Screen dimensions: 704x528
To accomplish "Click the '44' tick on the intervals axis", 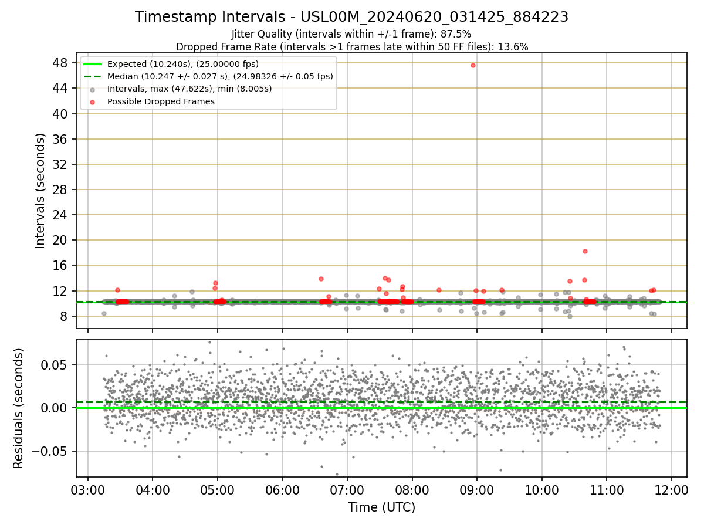I will [x=60, y=88].
